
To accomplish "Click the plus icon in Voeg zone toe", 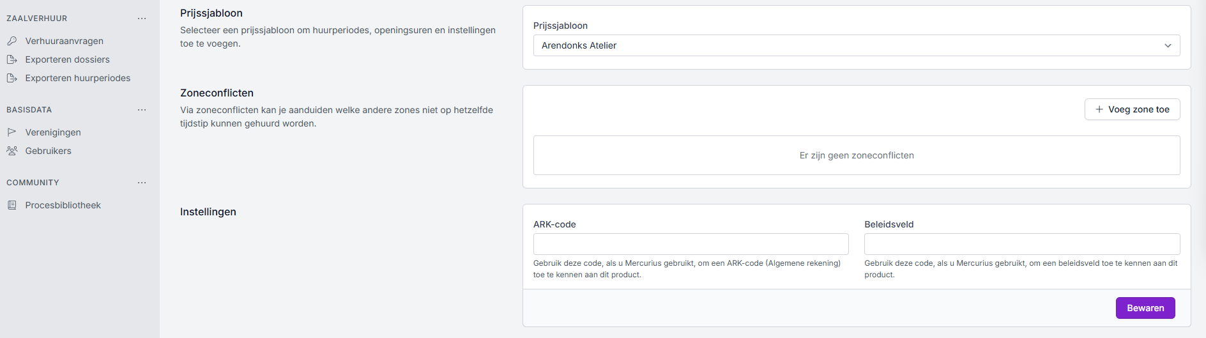I will [x=1099, y=109].
